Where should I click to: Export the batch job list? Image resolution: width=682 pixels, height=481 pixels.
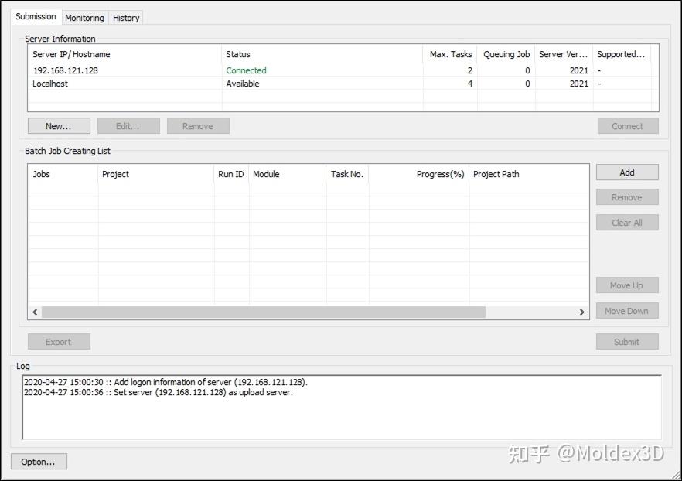click(59, 341)
